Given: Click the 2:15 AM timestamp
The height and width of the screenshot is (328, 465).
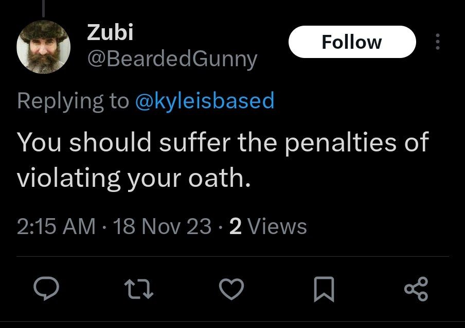Looking at the screenshot, I should coord(57,226).
